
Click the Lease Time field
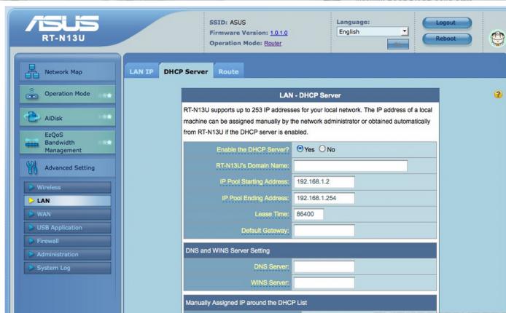click(308, 214)
